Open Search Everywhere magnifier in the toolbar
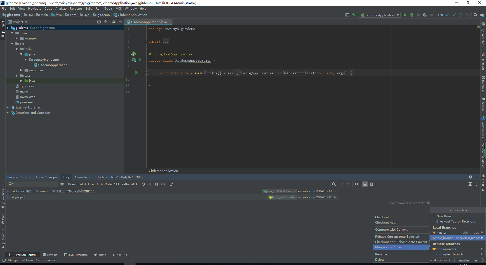This screenshot has height=265, width=486. point(476,15)
